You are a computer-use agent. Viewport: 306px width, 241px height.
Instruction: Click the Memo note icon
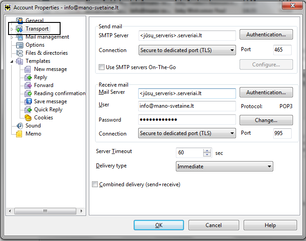19,134
